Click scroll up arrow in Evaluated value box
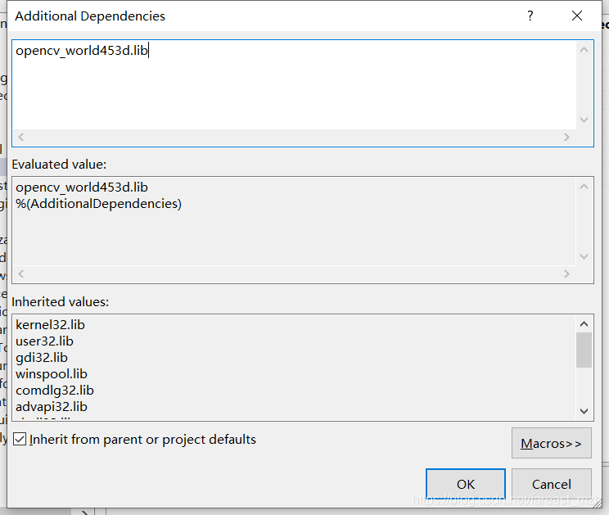Viewport: 609px width, 515px height. coord(584,187)
